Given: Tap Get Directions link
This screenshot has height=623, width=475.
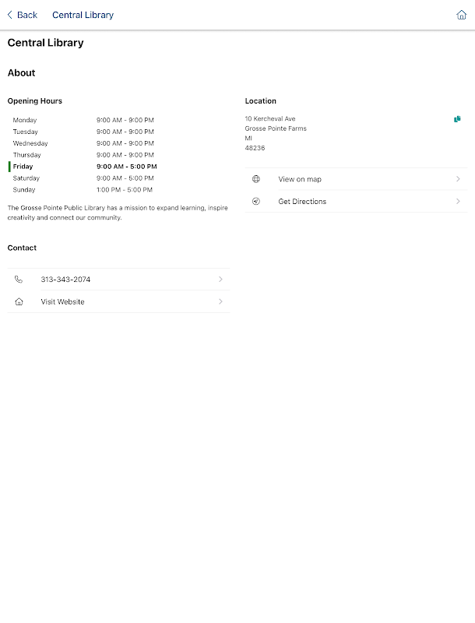Looking at the screenshot, I should click(357, 202).
